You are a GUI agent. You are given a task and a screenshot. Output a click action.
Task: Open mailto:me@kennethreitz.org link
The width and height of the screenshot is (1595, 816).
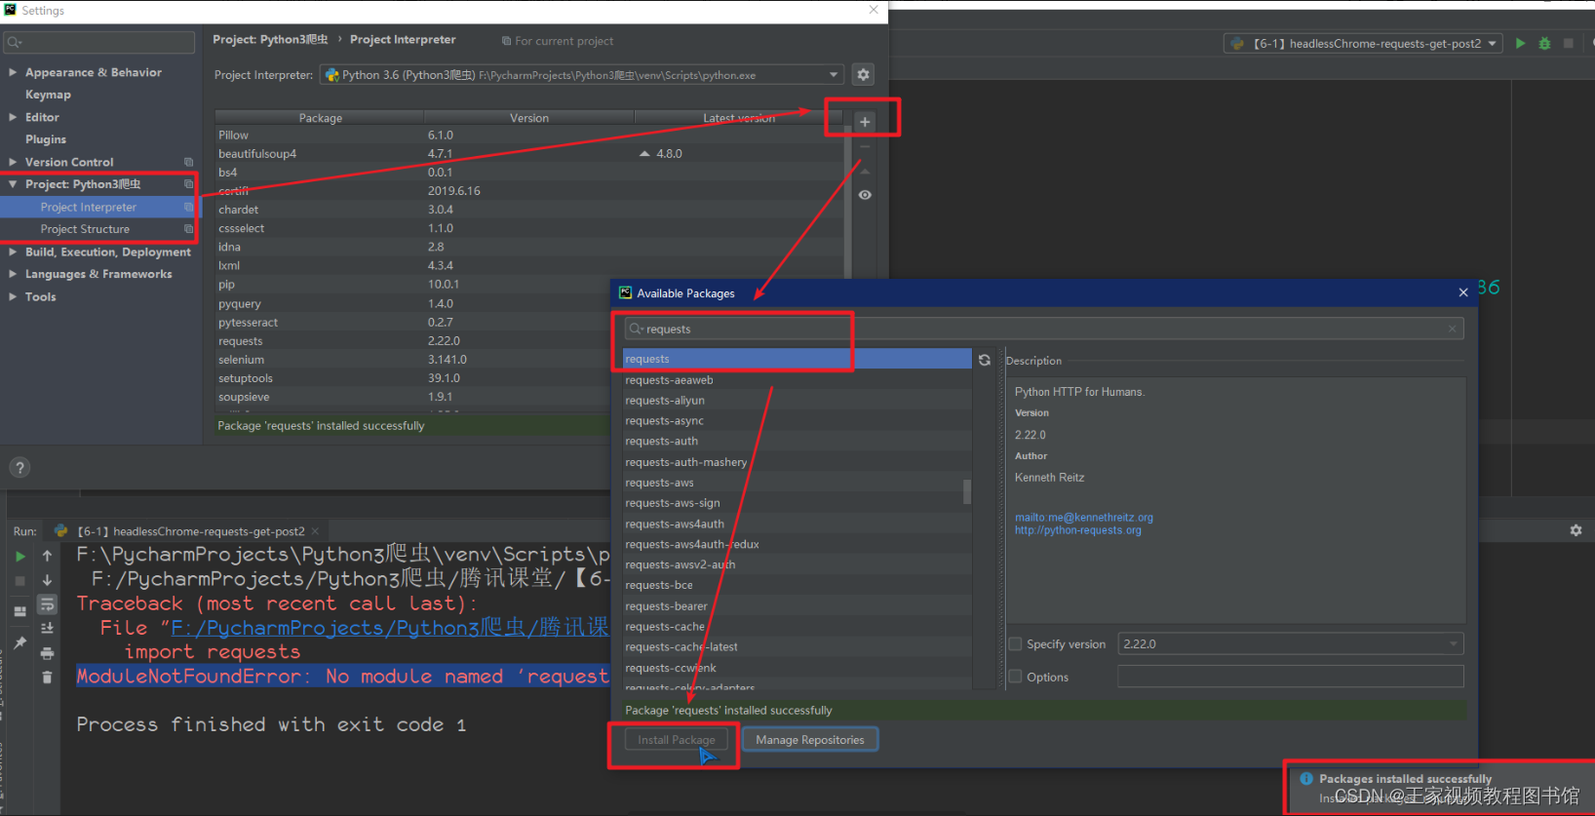point(1083,518)
